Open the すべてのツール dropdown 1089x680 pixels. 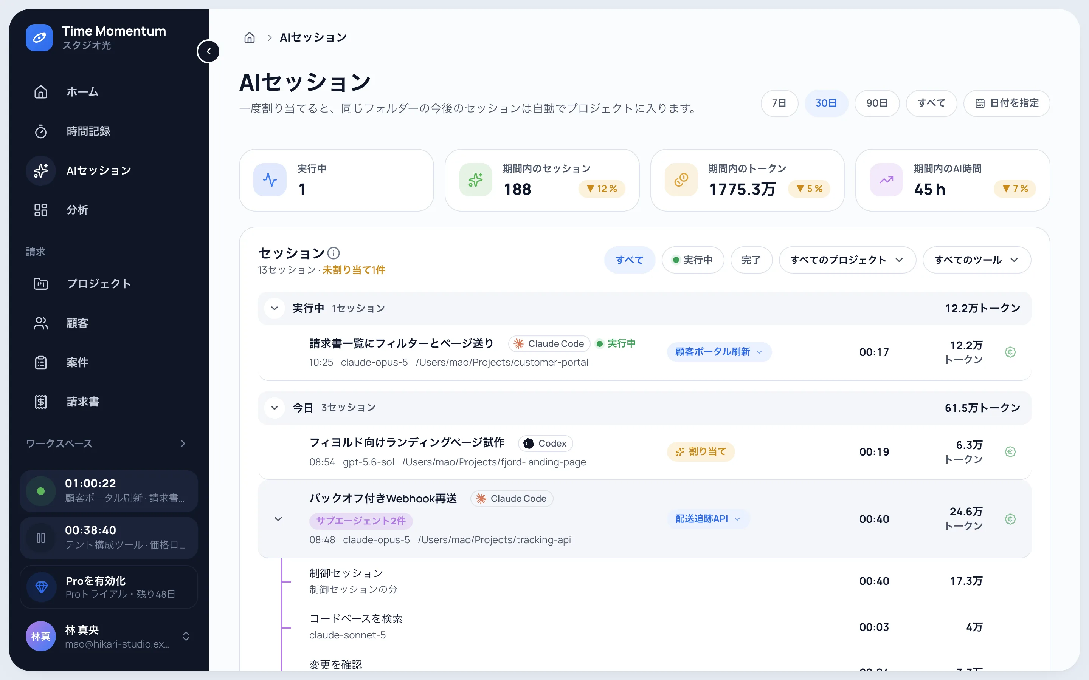coord(976,260)
